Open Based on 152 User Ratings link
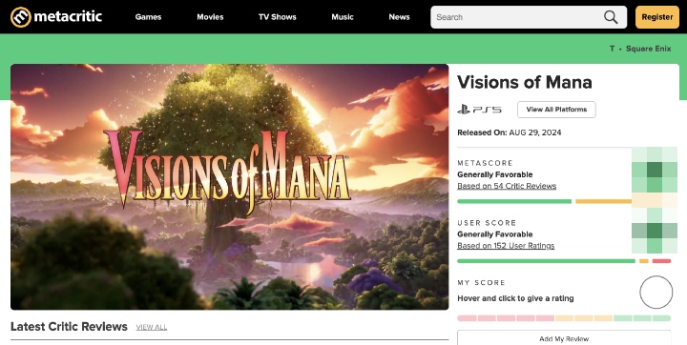Viewport: 687px width, 345px height. (506, 246)
